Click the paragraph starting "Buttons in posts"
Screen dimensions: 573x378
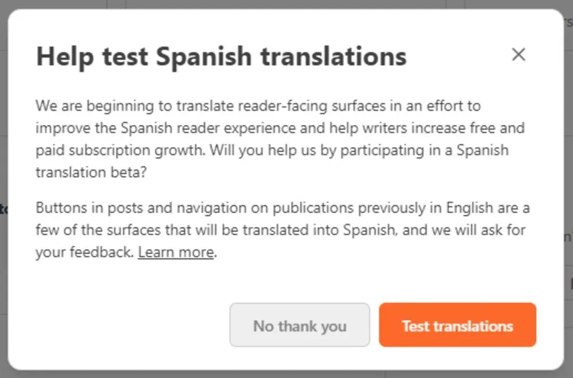click(x=282, y=230)
